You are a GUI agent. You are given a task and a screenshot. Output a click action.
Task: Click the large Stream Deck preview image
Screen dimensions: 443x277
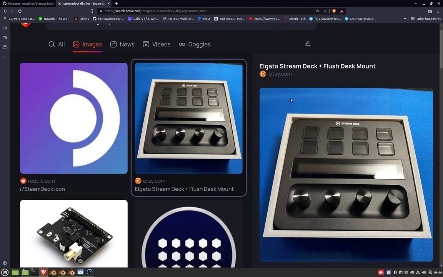click(x=346, y=174)
